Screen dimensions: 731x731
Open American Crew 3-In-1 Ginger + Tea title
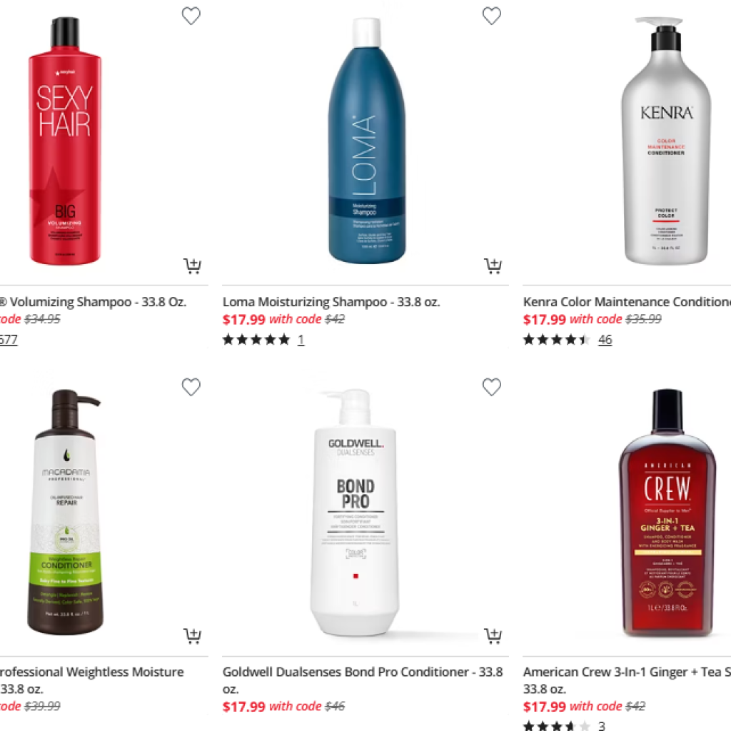[x=627, y=680]
